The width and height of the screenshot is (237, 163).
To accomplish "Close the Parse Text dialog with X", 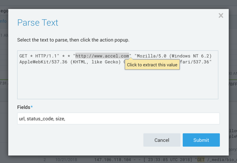I will click(x=221, y=16).
